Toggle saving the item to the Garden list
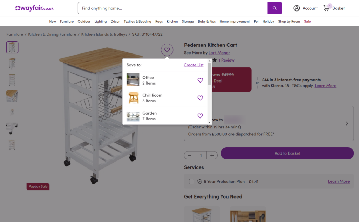 (200, 116)
